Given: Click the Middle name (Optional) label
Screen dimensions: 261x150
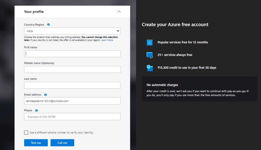Looking at the screenshot, I should tap(39, 63).
